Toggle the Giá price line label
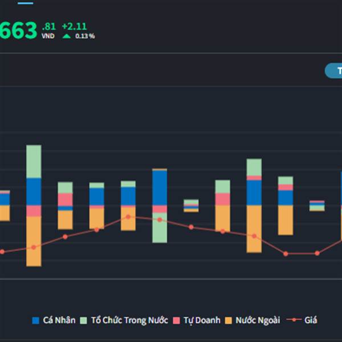This screenshot has width=342, height=342. point(311,320)
